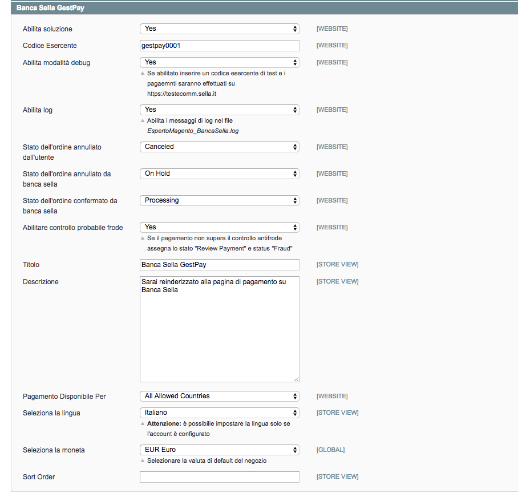Click the antifrode "Review Payment" hint text
The image size is (518, 493).
pos(220,243)
